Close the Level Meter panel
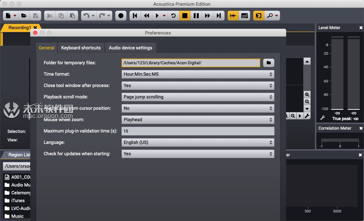Viewport: 364px width, 221px height. pos(361,28)
